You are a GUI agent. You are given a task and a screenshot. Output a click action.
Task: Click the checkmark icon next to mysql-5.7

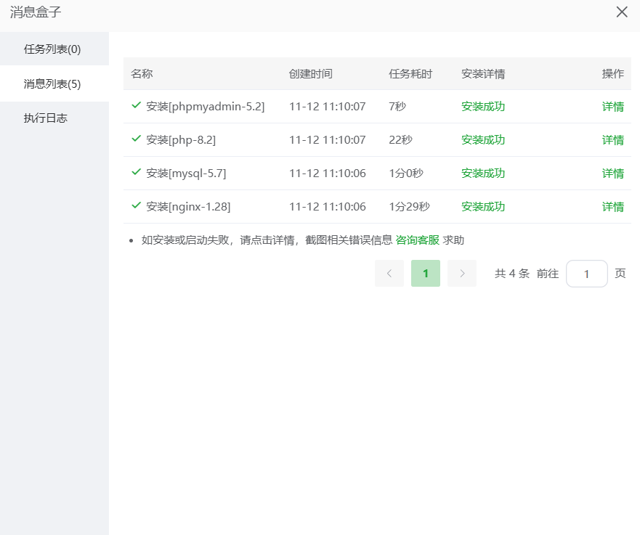tap(136, 172)
